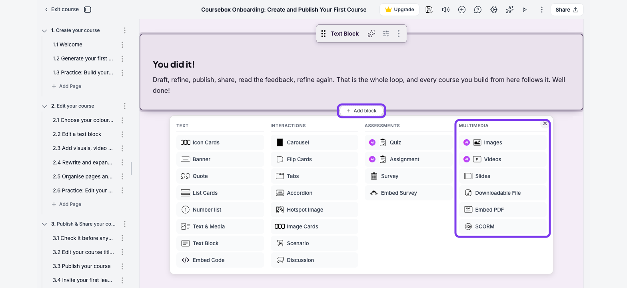627x288 pixels.
Task: Collapse the '2. Edit your course' section
Action: [x=44, y=106]
